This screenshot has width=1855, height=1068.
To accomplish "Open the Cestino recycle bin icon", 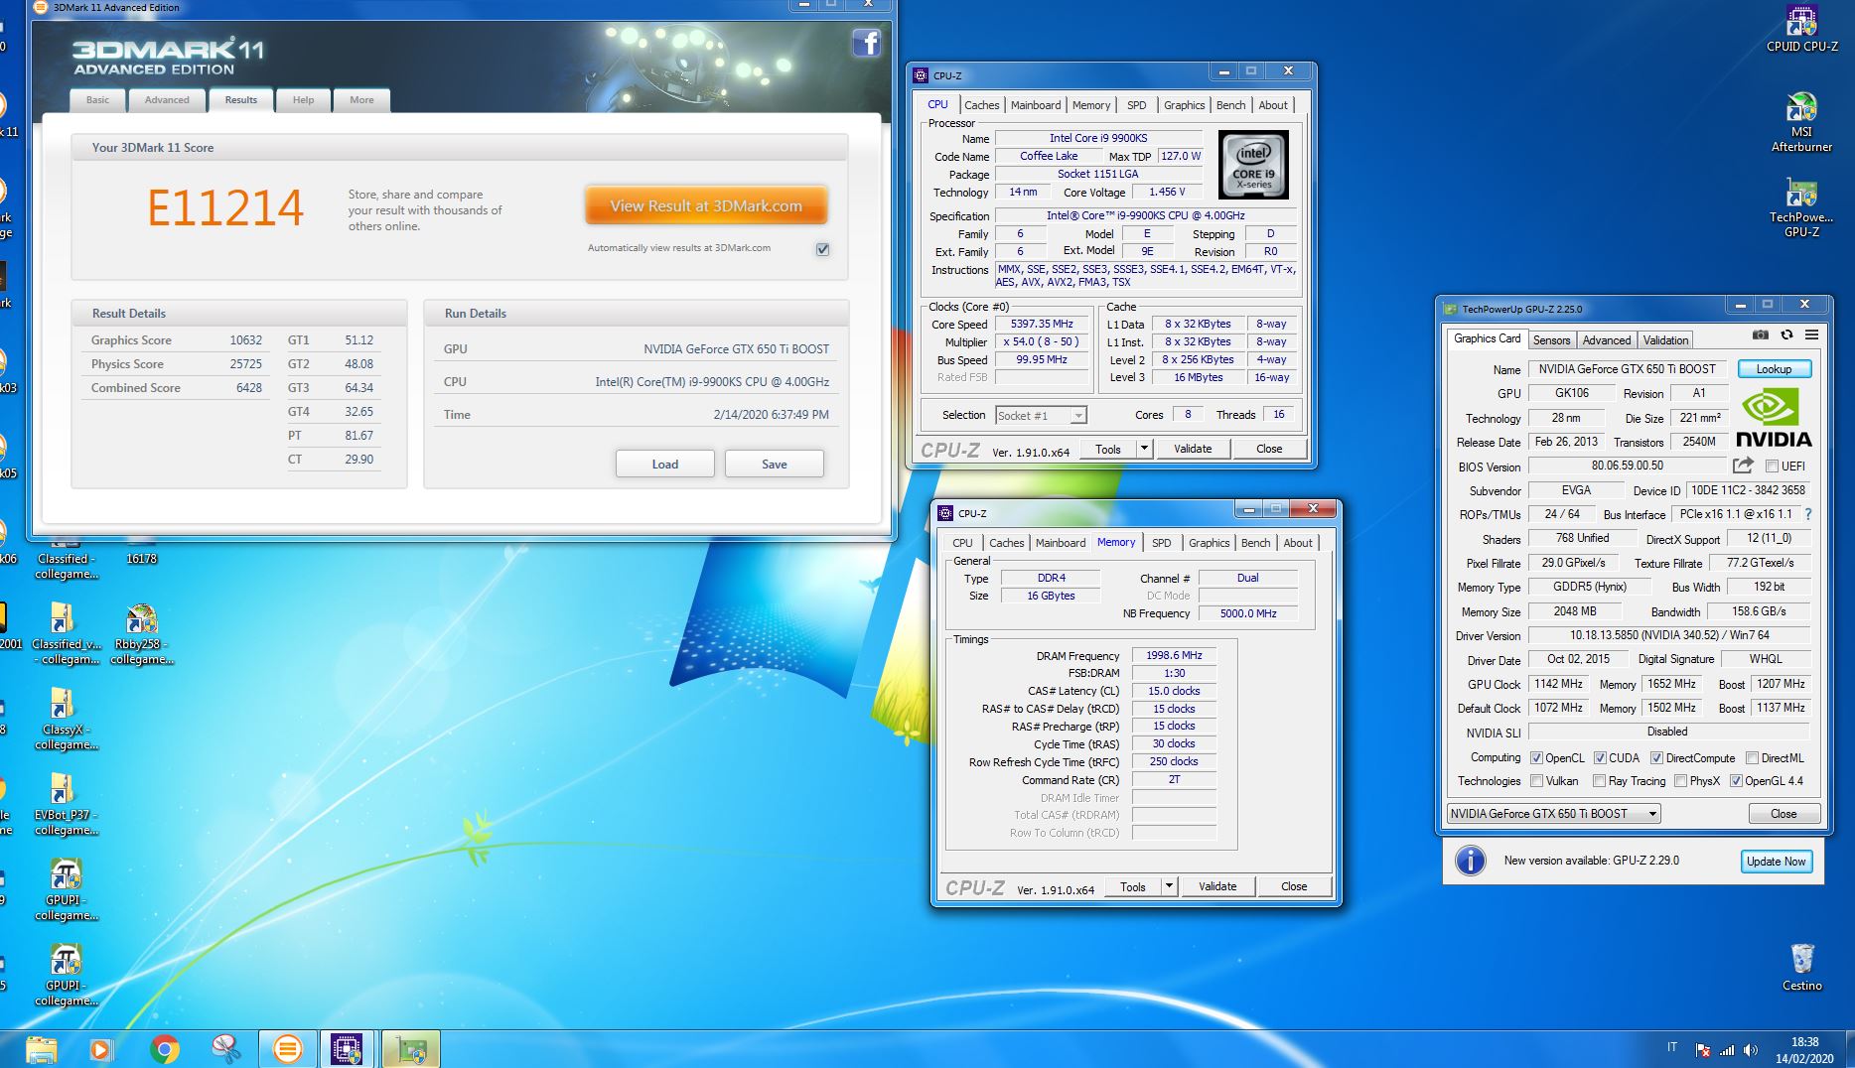I will click(1801, 967).
